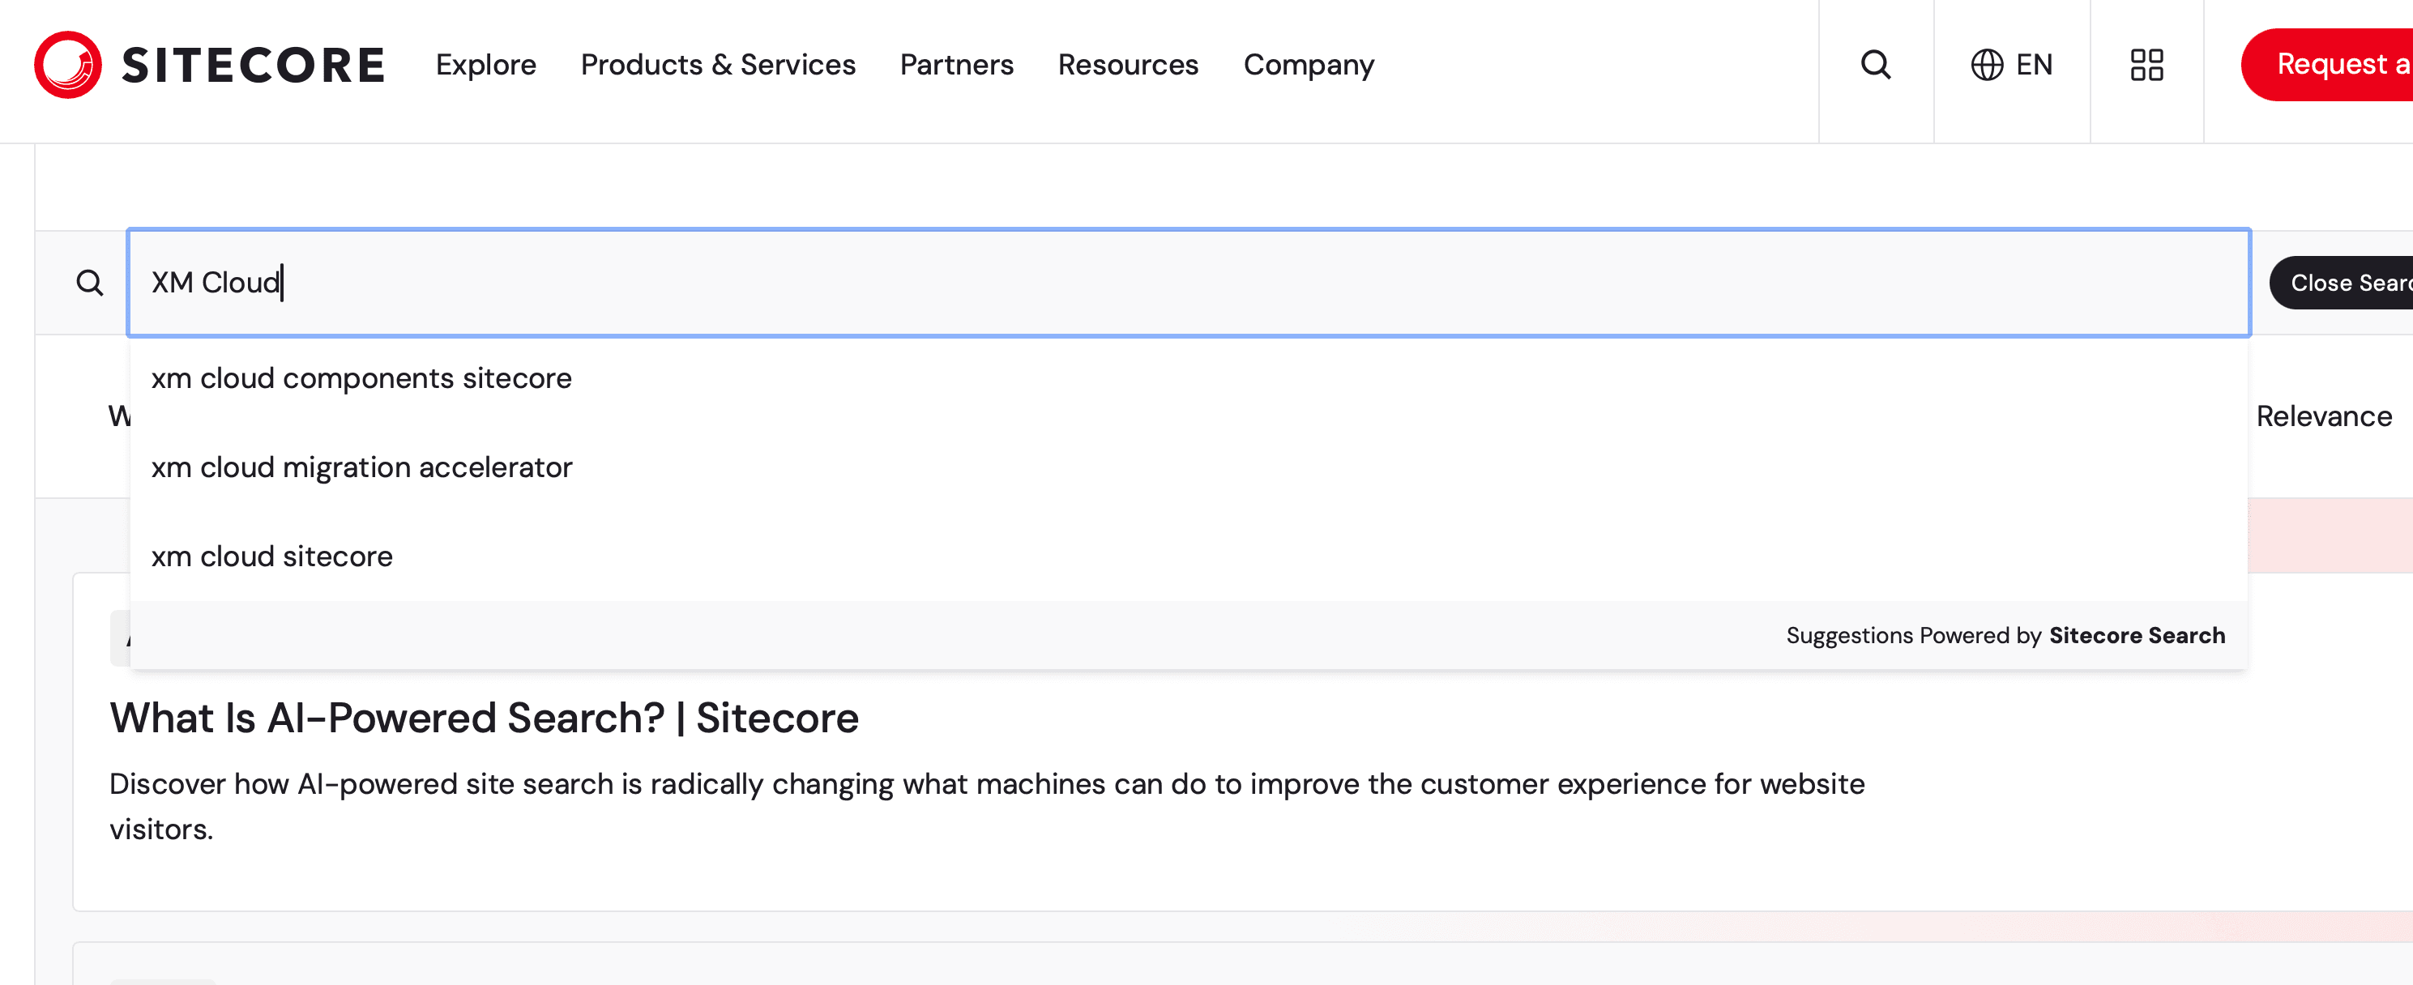
Task: Click magnifier icon beside search field
Action: 90,282
